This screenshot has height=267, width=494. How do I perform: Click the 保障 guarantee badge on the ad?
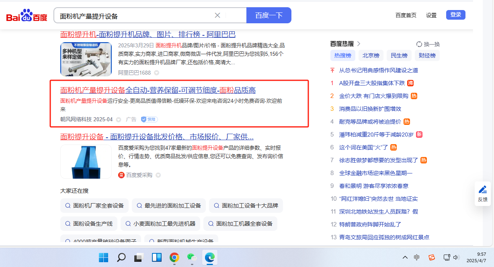pyautogui.click(x=149, y=119)
